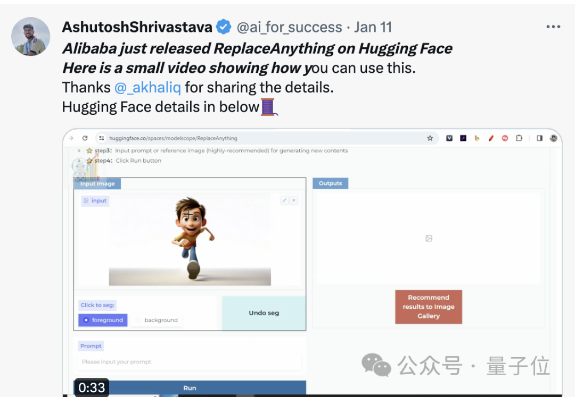
Task: Click the browser side panel icon
Action: pos(539,138)
